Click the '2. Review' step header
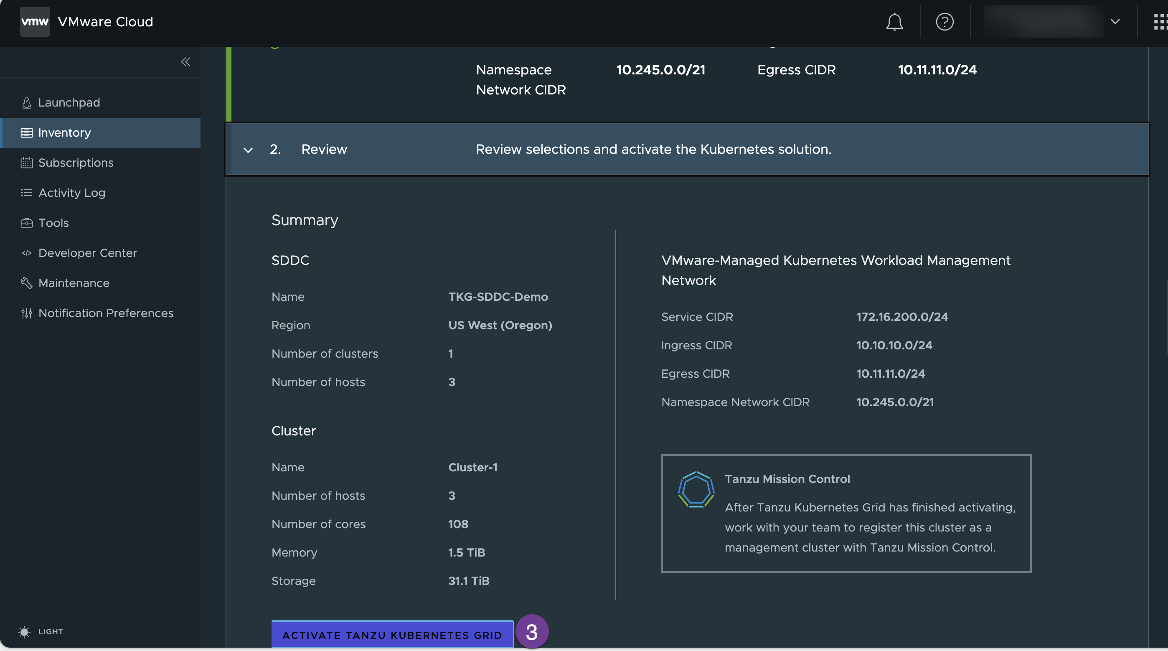This screenshot has width=1168, height=651. click(687, 149)
